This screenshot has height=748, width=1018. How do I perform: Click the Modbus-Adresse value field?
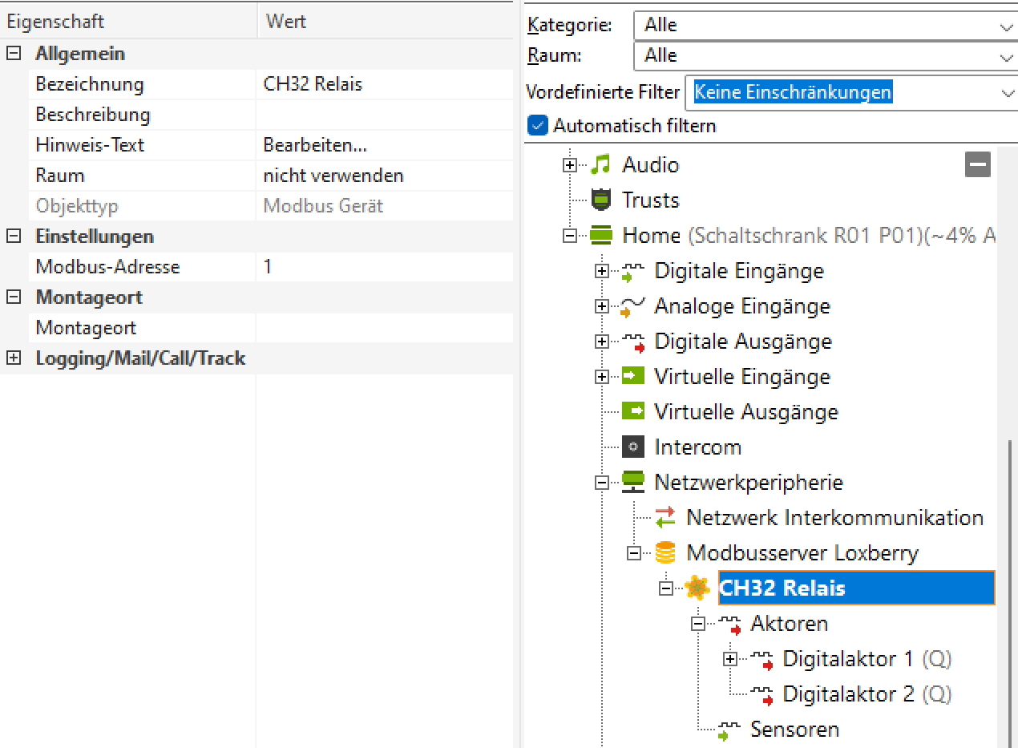tap(385, 267)
